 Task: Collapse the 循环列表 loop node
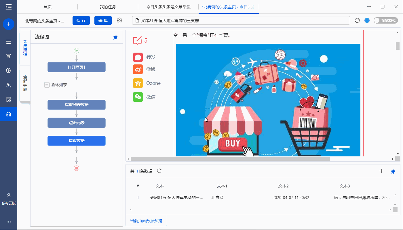click(x=47, y=85)
